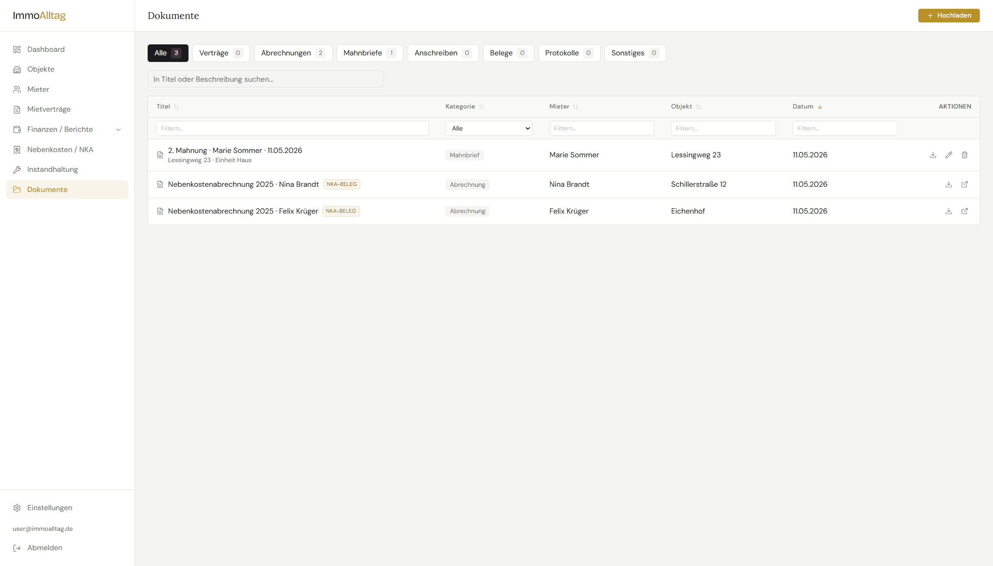The width and height of the screenshot is (993, 566).
Task: Click title 'Nebenkostenabrechnung 2025 · Nina Brandt'
Action: pyautogui.click(x=243, y=184)
